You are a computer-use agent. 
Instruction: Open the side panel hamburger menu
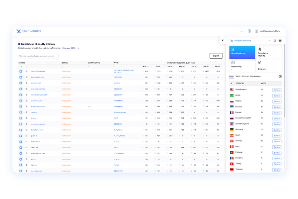click(x=280, y=40)
